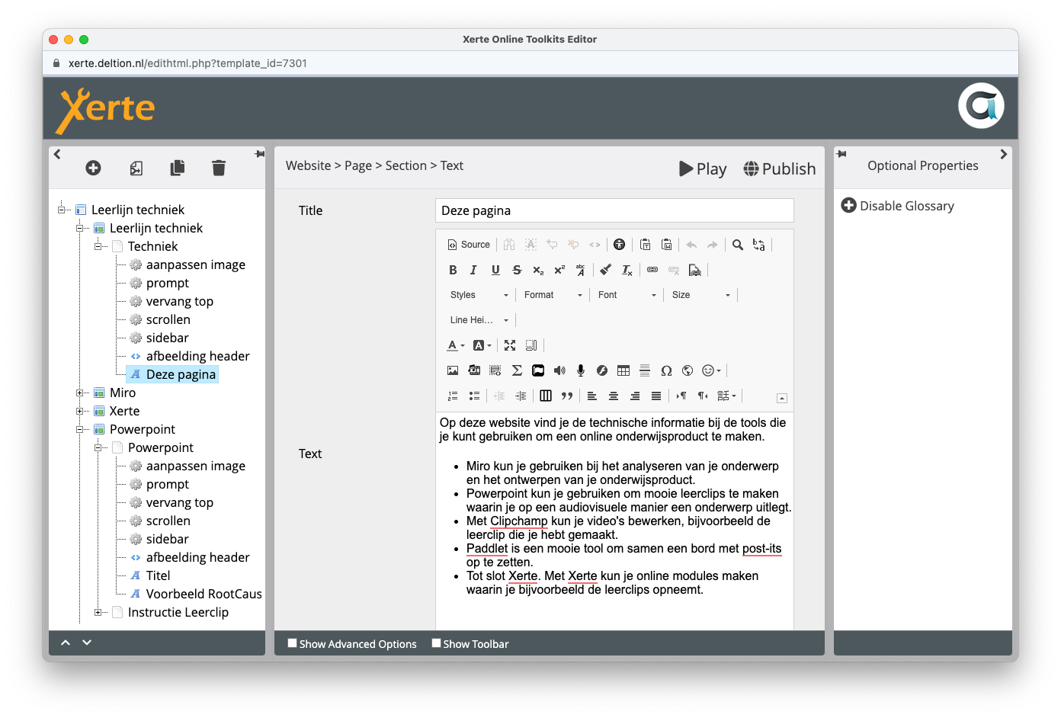The width and height of the screenshot is (1061, 718).
Task: Open the Font dropdown
Action: coord(627,295)
